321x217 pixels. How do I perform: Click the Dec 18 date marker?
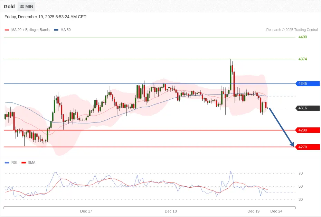[171, 211]
